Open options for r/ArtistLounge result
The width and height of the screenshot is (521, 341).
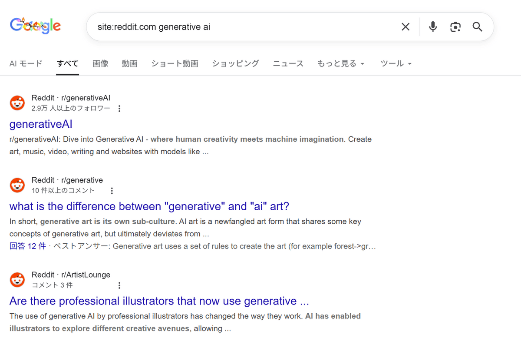(x=119, y=285)
